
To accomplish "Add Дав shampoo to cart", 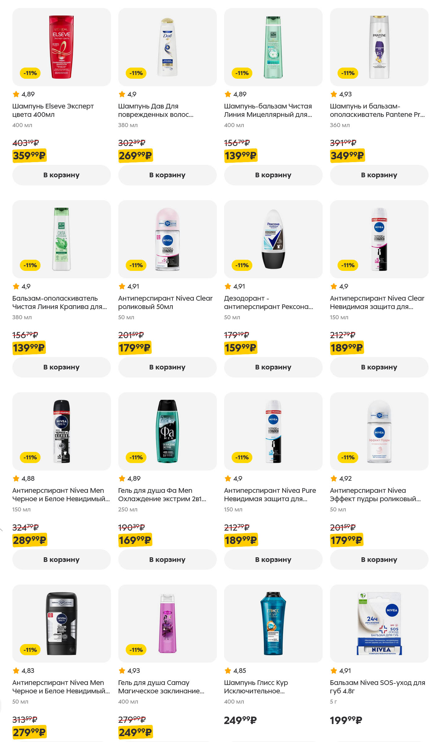I will (x=167, y=175).
